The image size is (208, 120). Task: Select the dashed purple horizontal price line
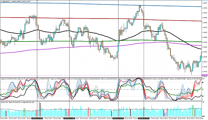click(x=101, y=75)
